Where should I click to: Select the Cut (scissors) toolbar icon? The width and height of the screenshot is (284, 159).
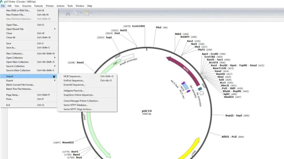point(68,13)
